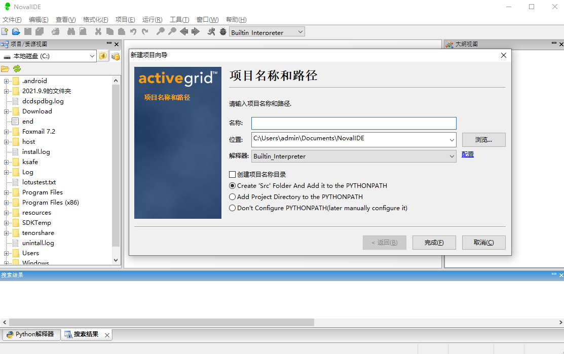Click the outline view panel title icon
The image size is (564, 354).
(449, 44)
